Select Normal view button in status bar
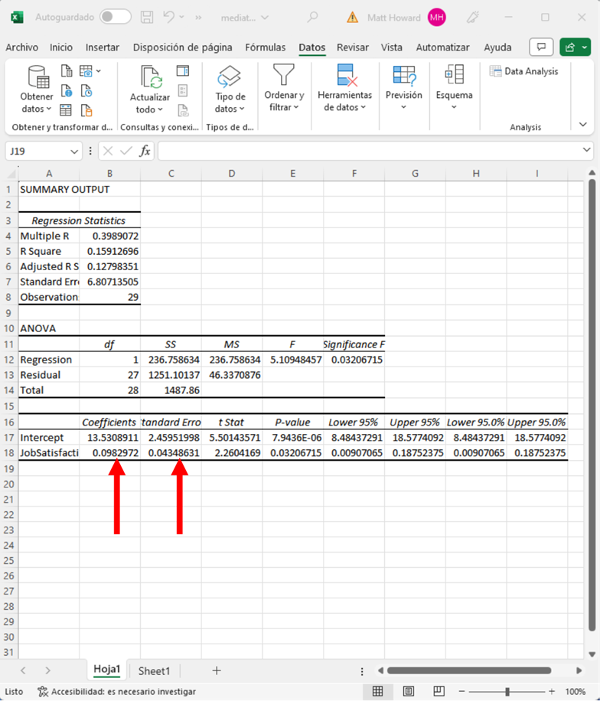 point(377,691)
